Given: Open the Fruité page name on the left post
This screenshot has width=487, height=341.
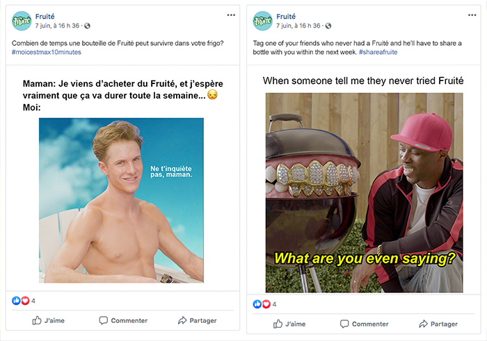Looking at the screenshot, I should [46, 15].
